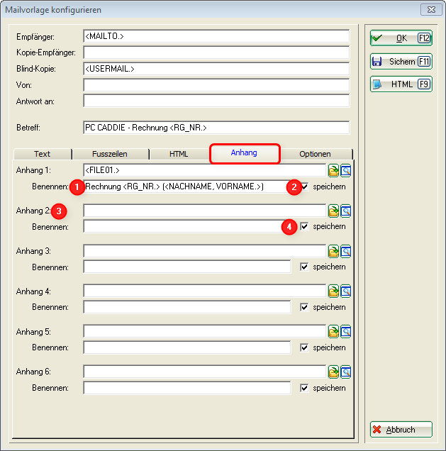Click the magnifier preview icon for Anhang 5
This screenshot has width=446, height=451.
pyautogui.click(x=346, y=331)
